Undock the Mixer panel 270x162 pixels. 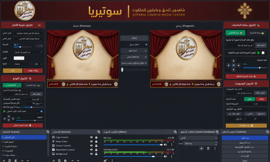click(175, 132)
